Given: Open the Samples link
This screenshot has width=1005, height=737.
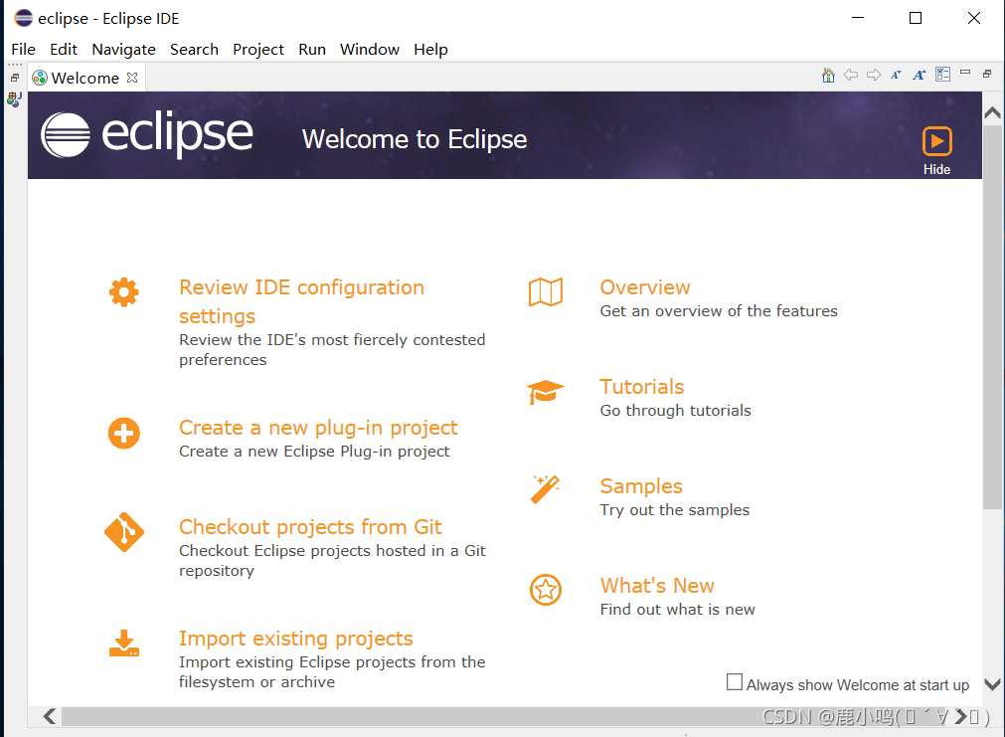Looking at the screenshot, I should pyautogui.click(x=641, y=486).
